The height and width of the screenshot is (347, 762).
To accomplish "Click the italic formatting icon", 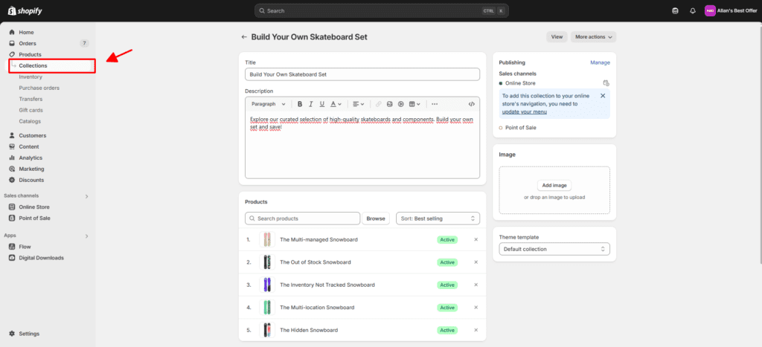I will pos(310,104).
